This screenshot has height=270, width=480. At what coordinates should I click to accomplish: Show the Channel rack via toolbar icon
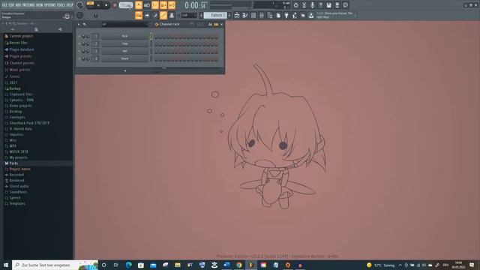(x=253, y=15)
